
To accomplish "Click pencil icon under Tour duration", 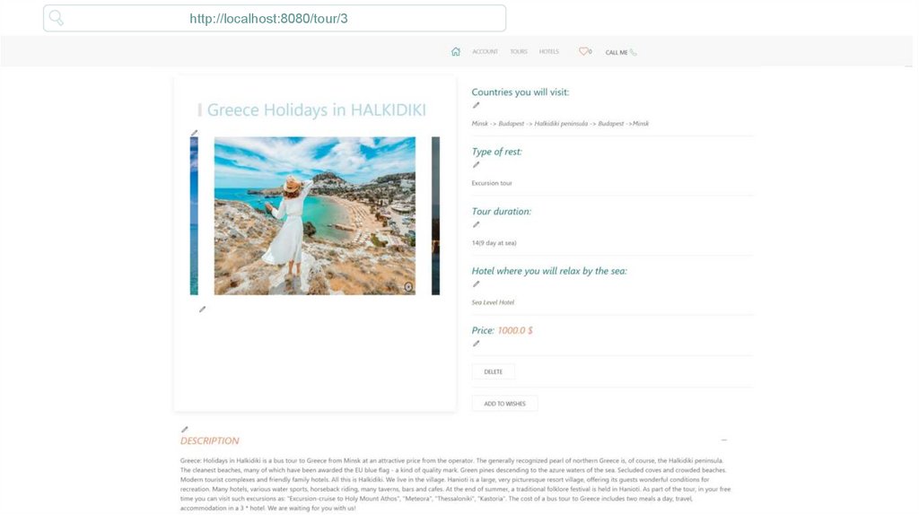I will (x=476, y=225).
